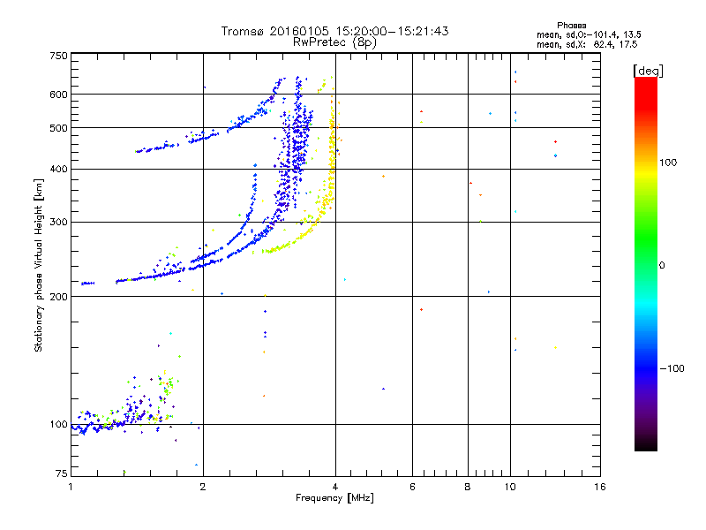The image size is (706, 530).
Task: Click the 16 tick on the frequency axis
Action: pyautogui.click(x=598, y=487)
